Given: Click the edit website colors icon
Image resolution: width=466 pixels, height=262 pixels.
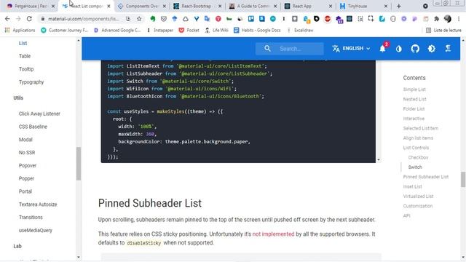Looking at the screenshot, I should tap(399, 49).
